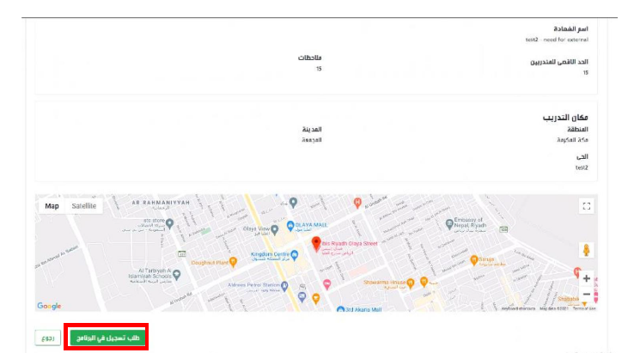Open map Keyboard shortcuts

[518, 308]
